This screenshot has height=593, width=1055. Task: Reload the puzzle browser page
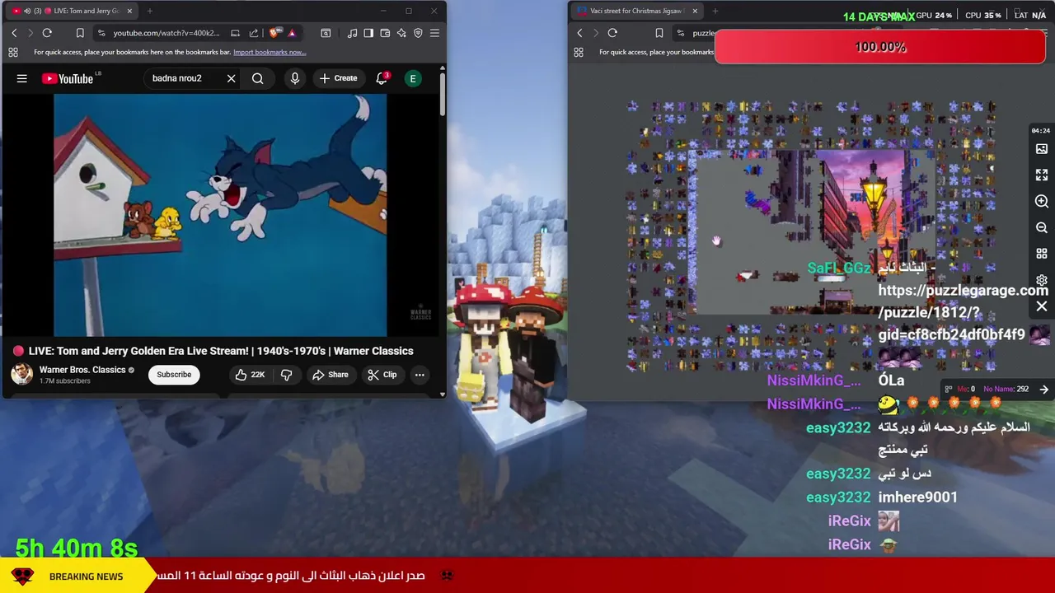(x=612, y=33)
